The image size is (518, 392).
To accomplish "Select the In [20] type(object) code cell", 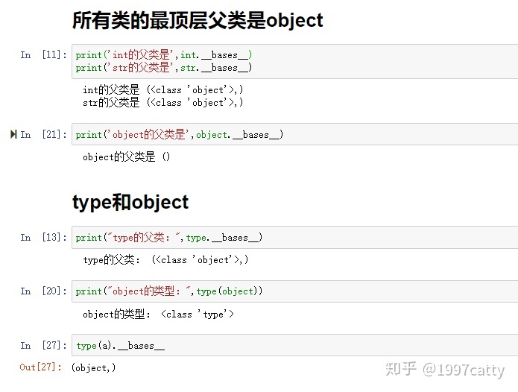I will pos(294,291).
